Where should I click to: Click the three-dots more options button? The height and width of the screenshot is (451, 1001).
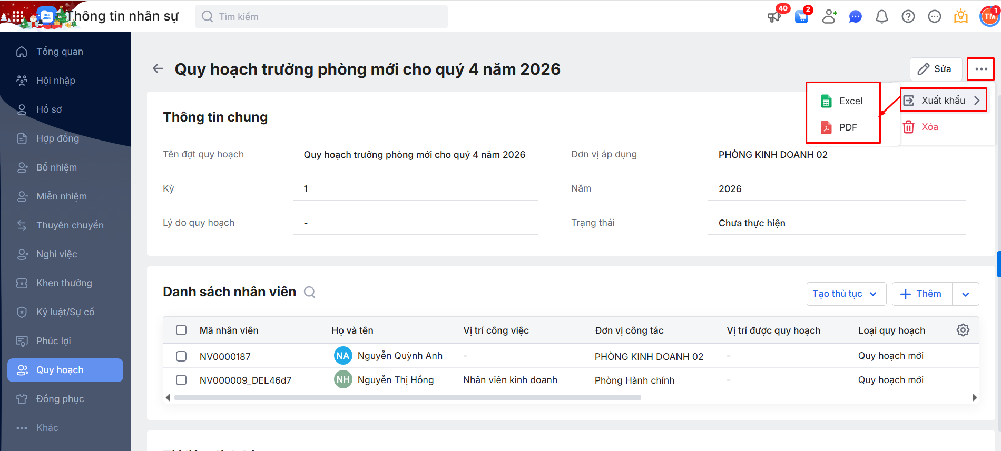980,69
